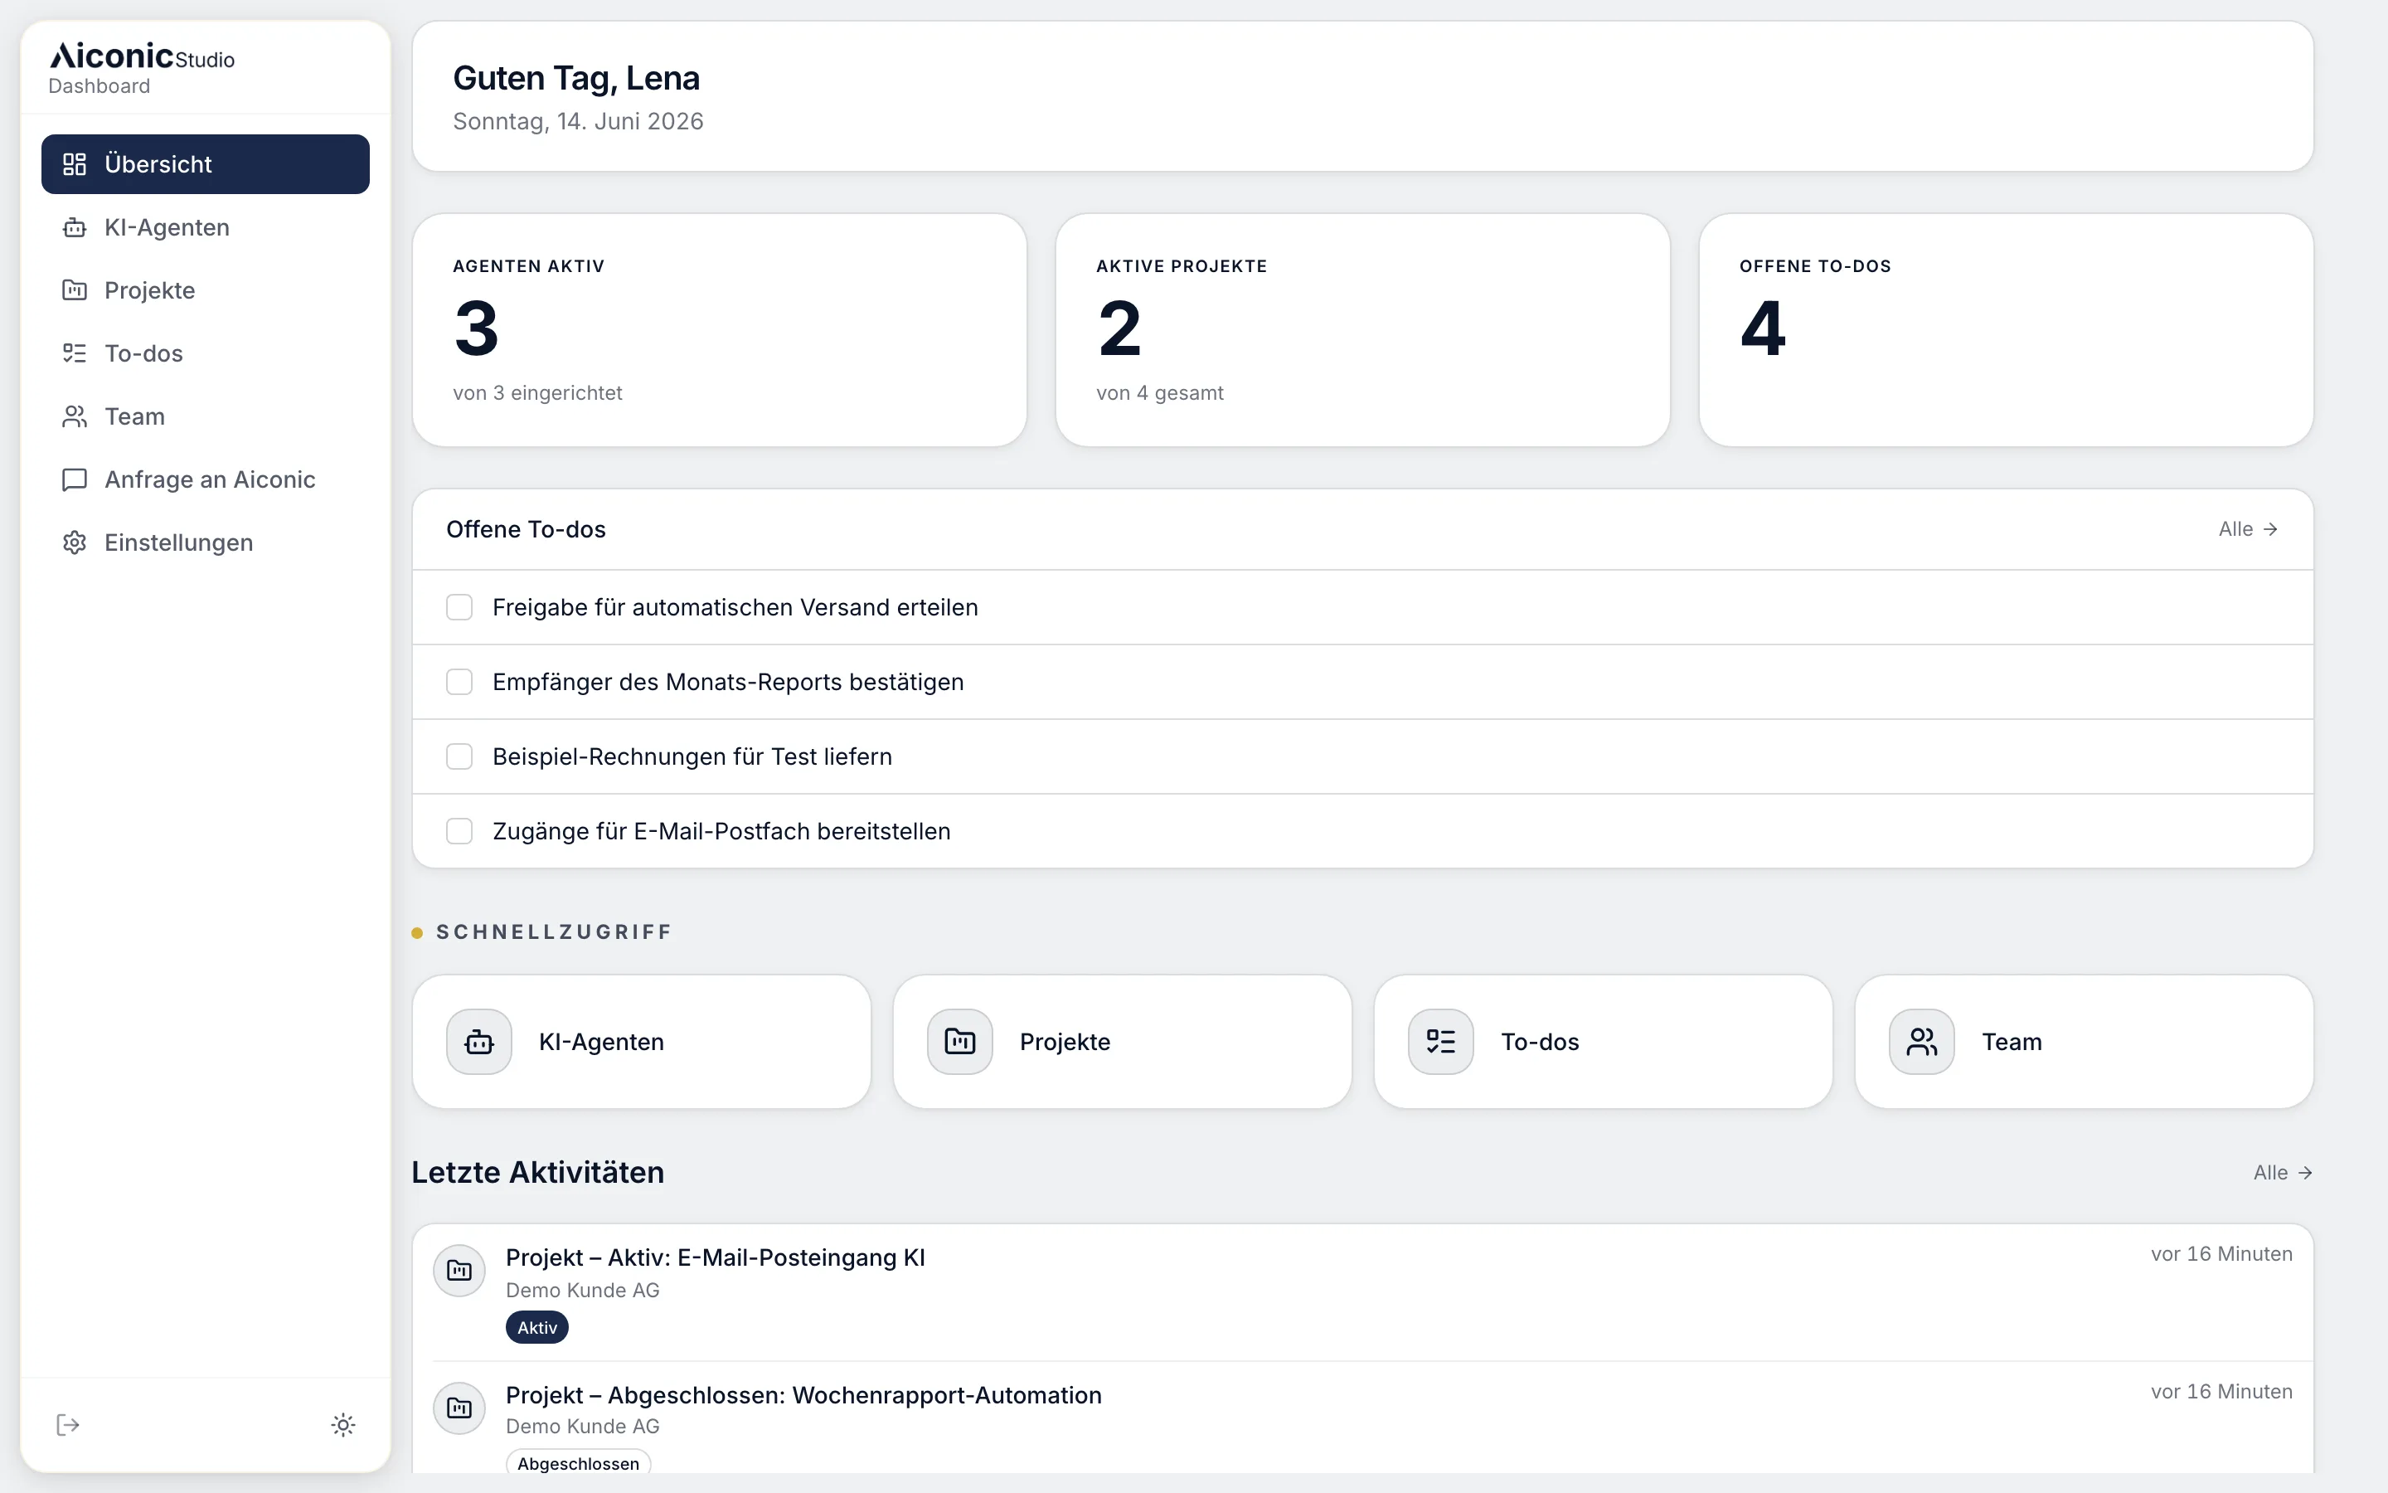Click the To-dos list icon in sidebar
Viewport: 2388px width, 1493px height.
pyautogui.click(x=74, y=353)
